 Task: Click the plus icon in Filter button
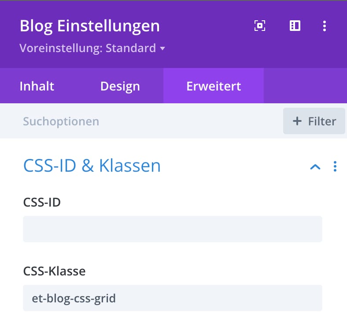297,121
